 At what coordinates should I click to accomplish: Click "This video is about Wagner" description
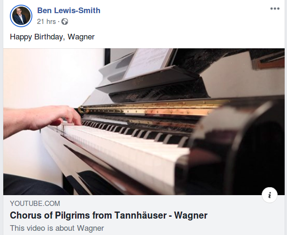pos(57,228)
